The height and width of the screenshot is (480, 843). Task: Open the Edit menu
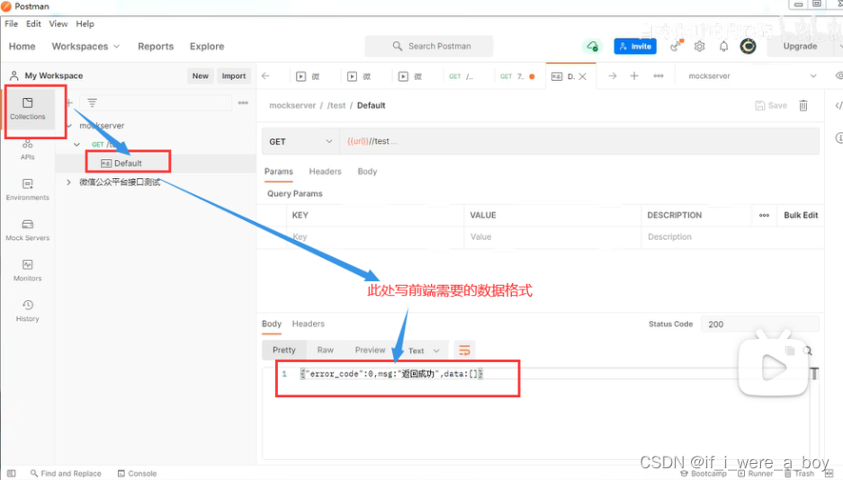[x=33, y=23]
